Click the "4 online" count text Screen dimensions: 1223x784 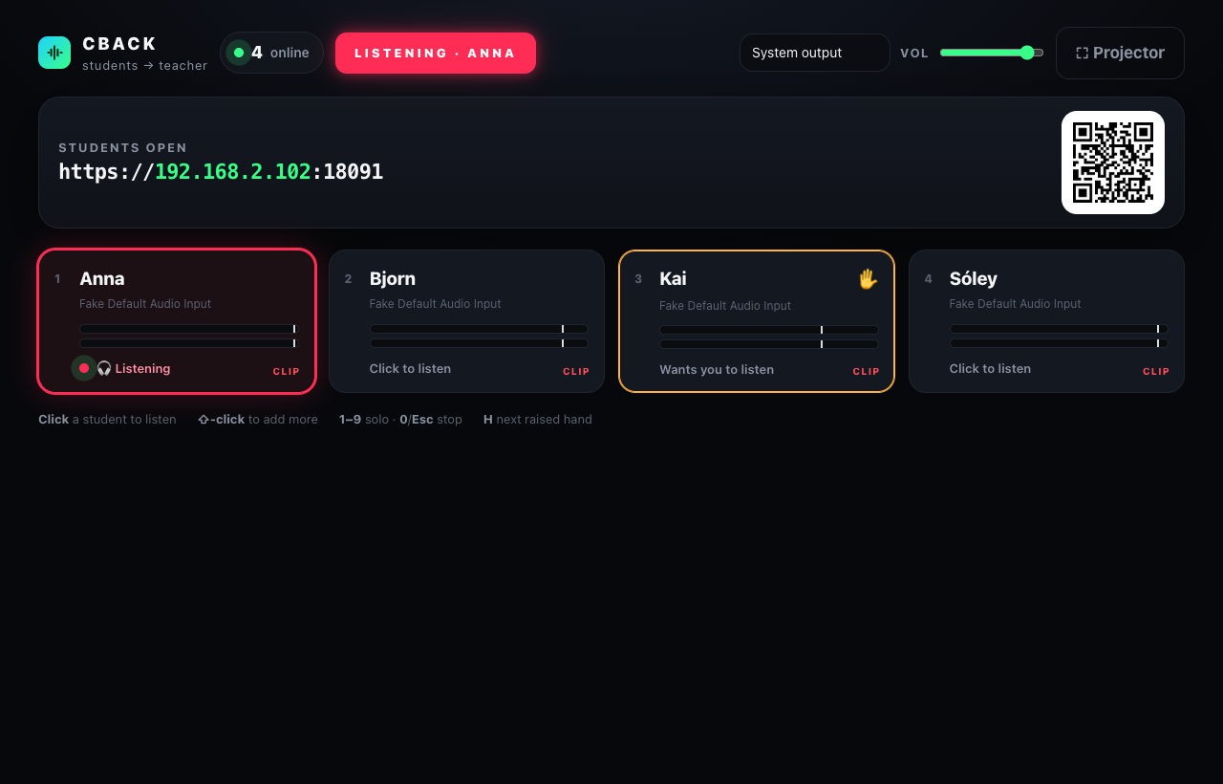(280, 53)
